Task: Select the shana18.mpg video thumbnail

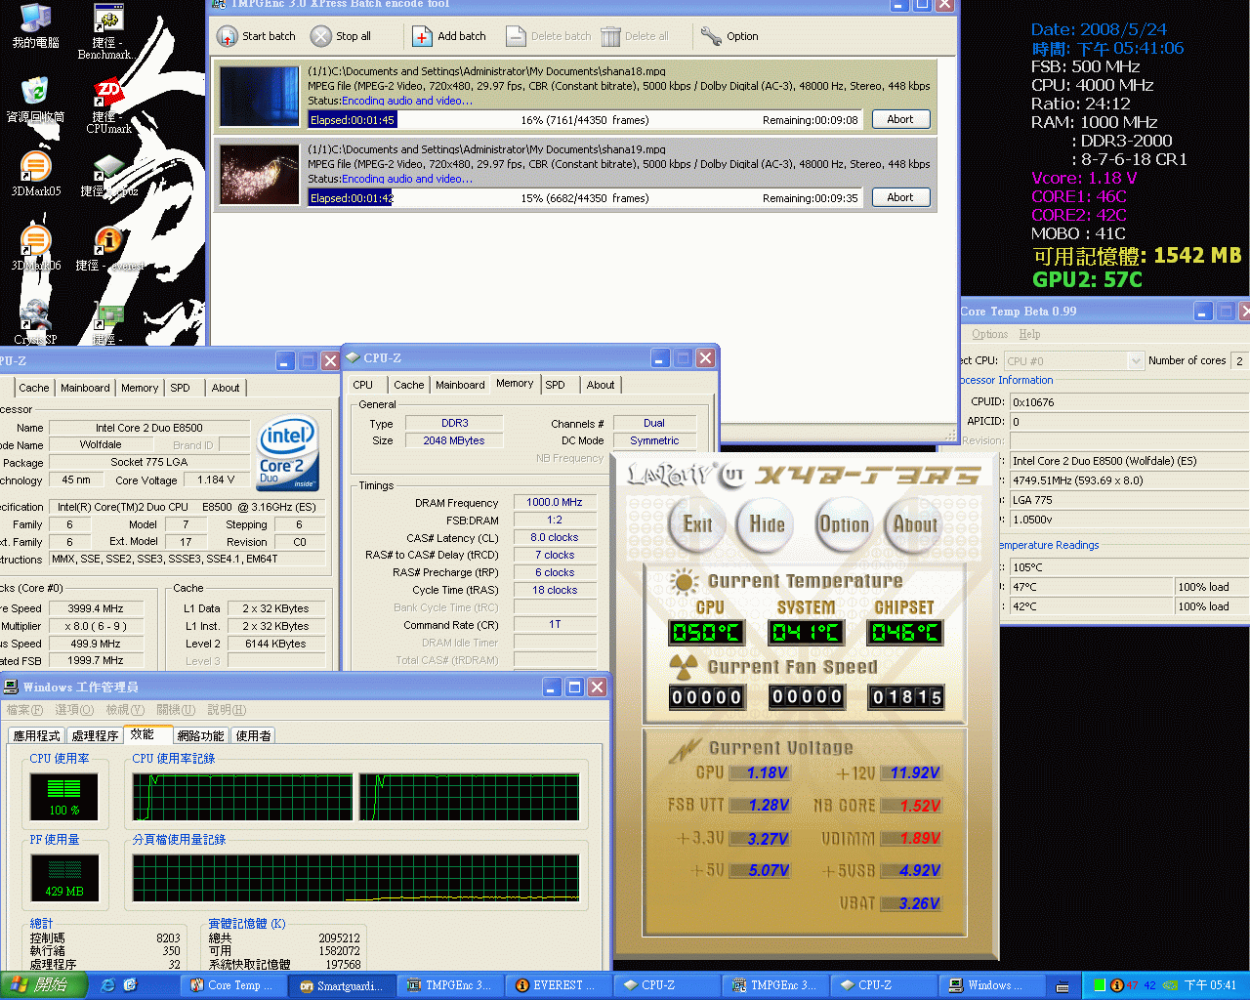Action: (x=260, y=96)
